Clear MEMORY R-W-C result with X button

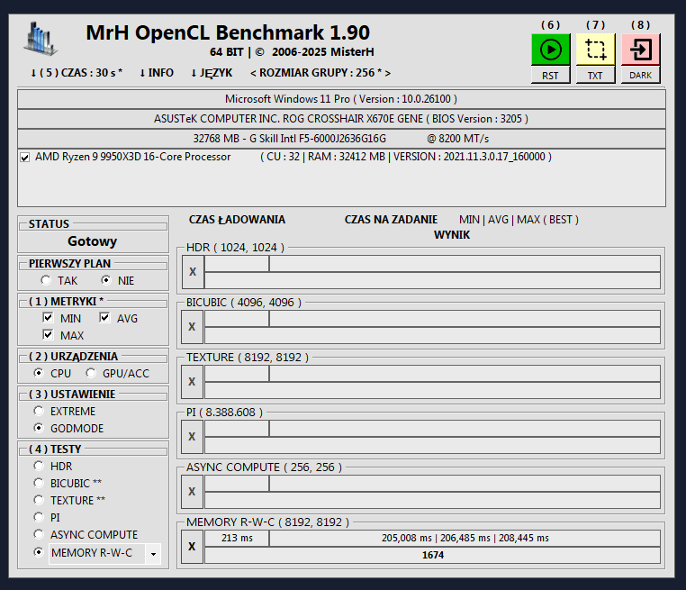[192, 546]
